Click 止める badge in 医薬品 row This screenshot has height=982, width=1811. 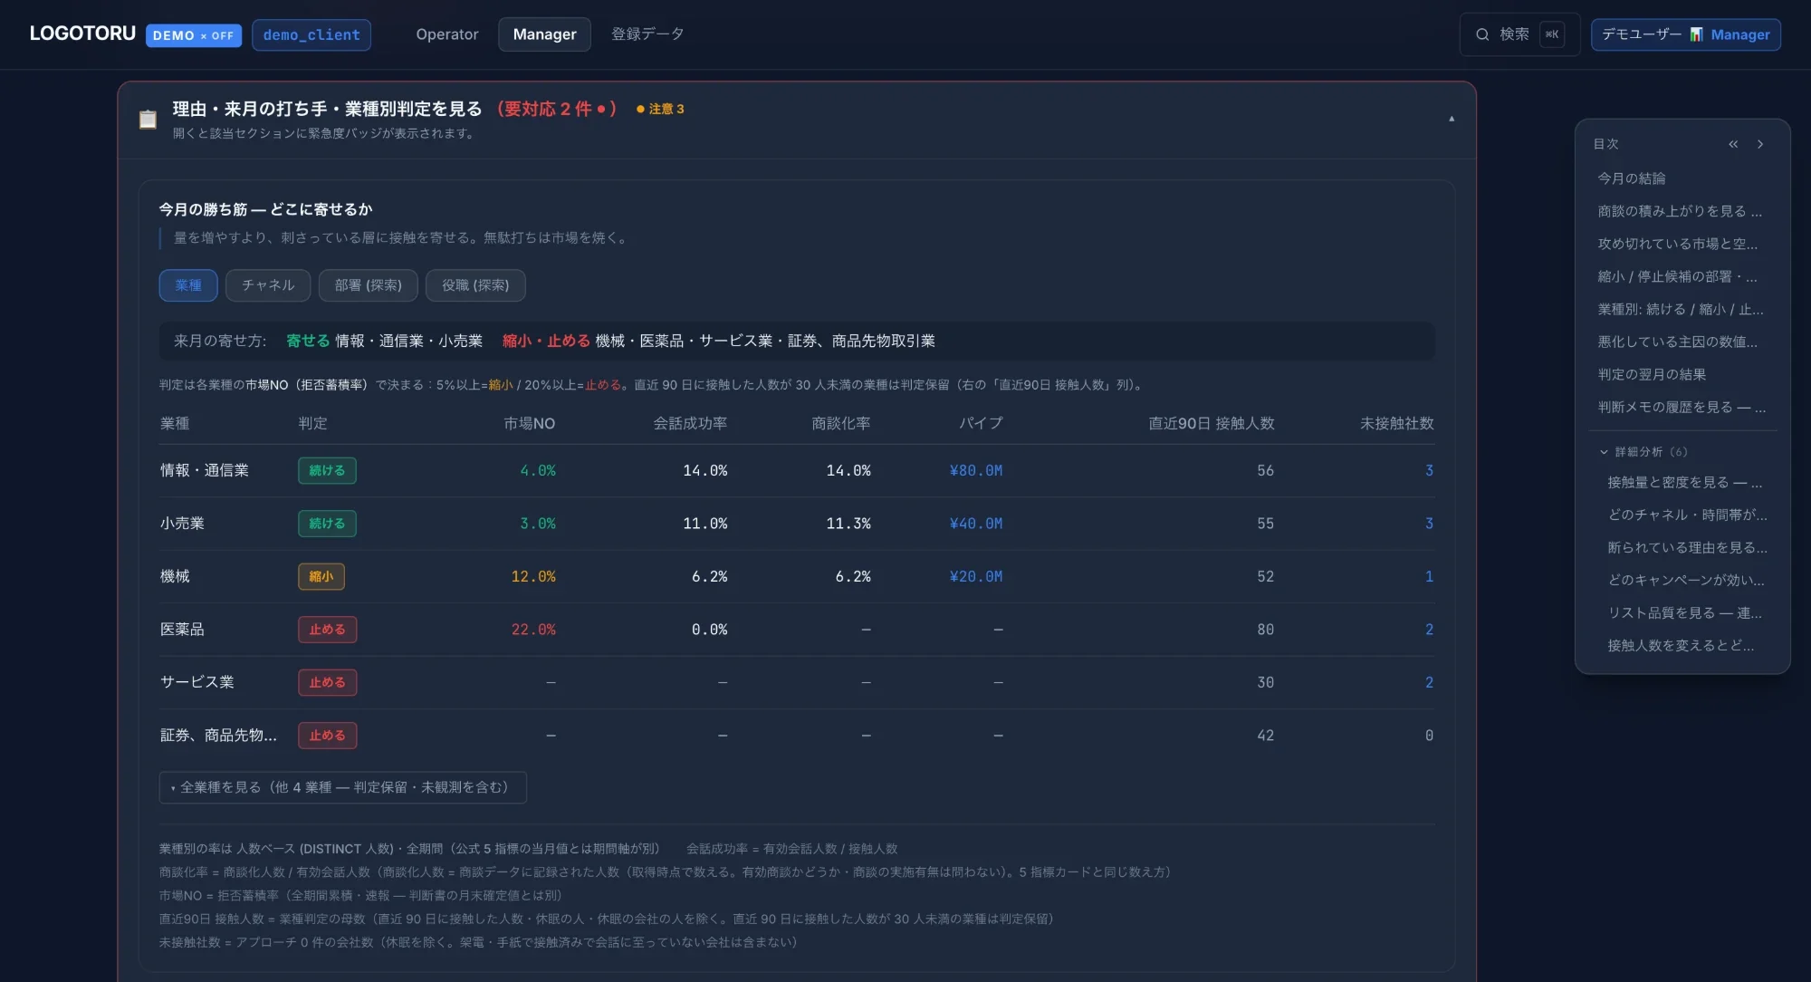[x=327, y=630]
